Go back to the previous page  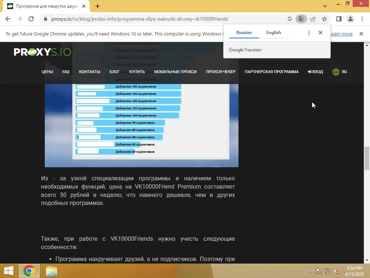pyautogui.click(x=8, y=19)
